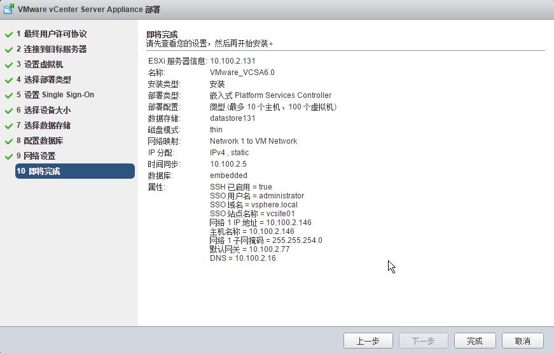Click the 微型 deployment configuration value
The height and width of the screenshot is (353, 554).
(x=273, y=107)
